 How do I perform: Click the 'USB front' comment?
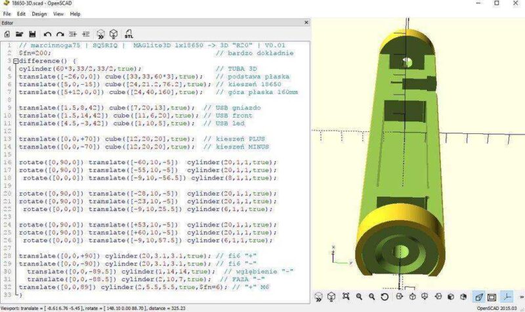click(x=228, y=116)
